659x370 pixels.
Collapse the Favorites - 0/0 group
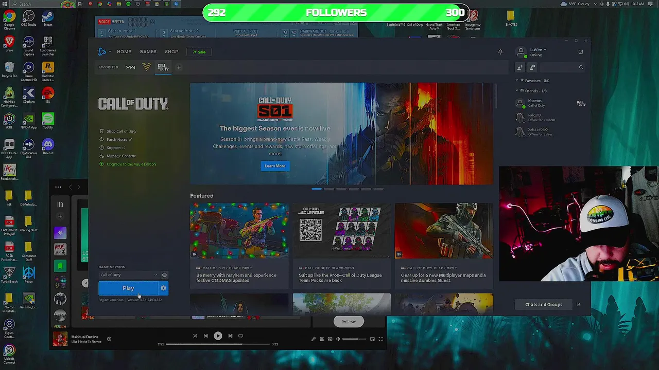point(533,81)
